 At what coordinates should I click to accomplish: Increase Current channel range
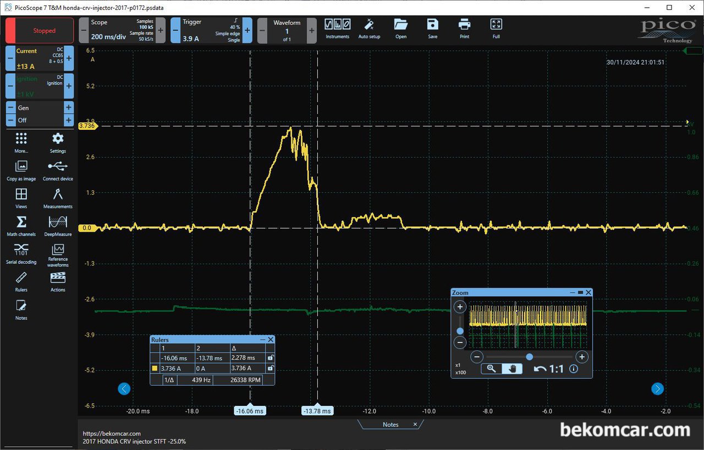point(69,58)
